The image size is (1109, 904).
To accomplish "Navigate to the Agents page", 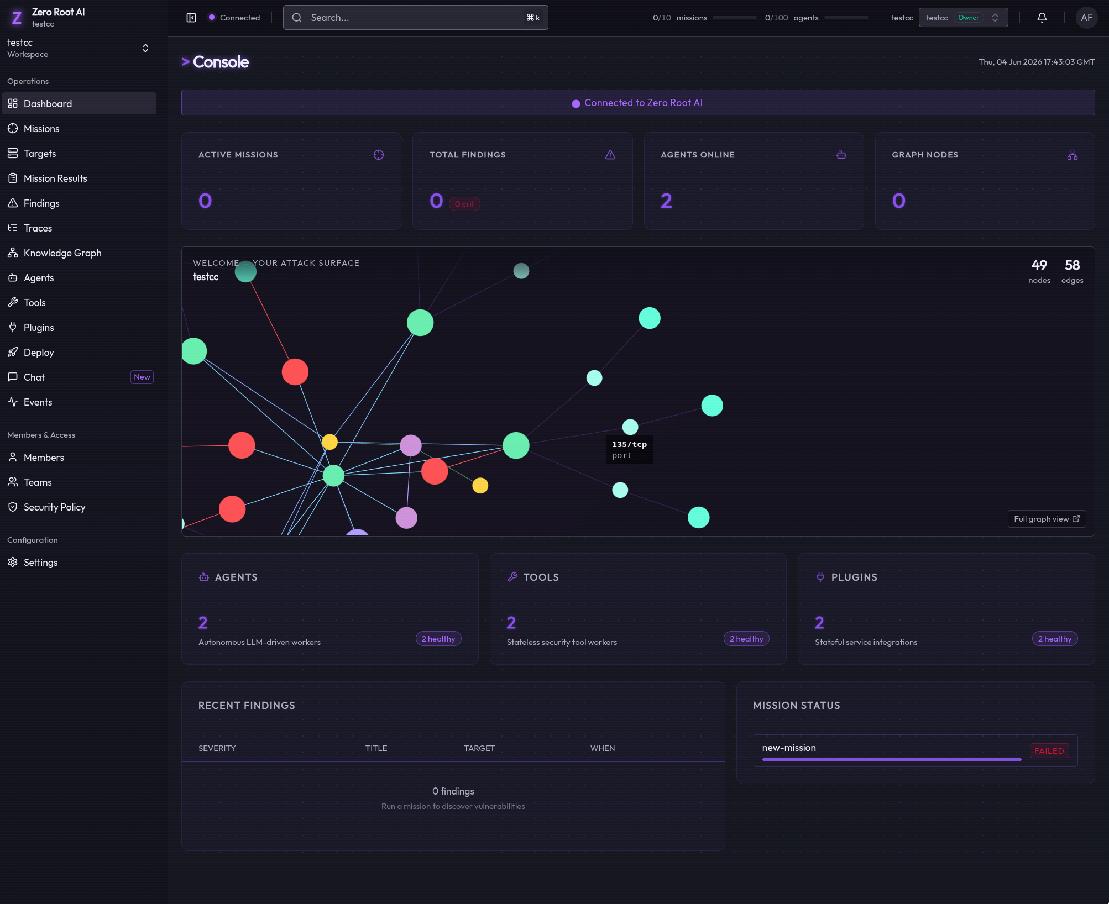I will (79, 277).
